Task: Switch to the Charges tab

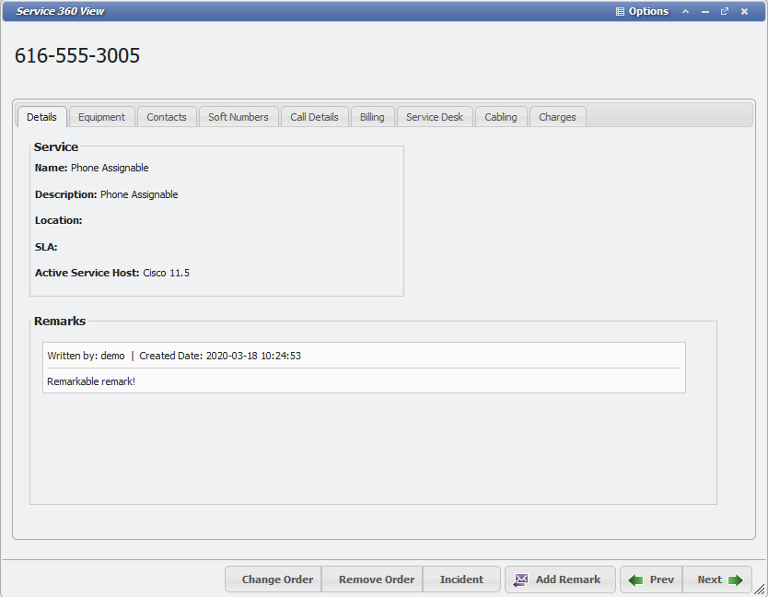Action: tap(557, 117)
